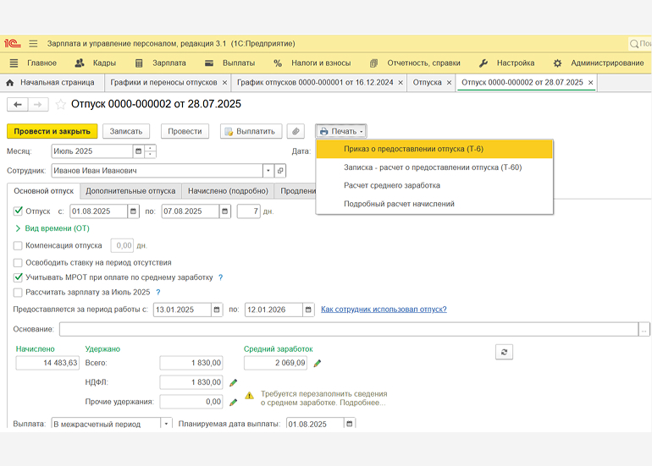Select Записка-расчет о предоставлении отпуска (Т-60)
This screenshot has width=652, height=466.
pos(434,167)
